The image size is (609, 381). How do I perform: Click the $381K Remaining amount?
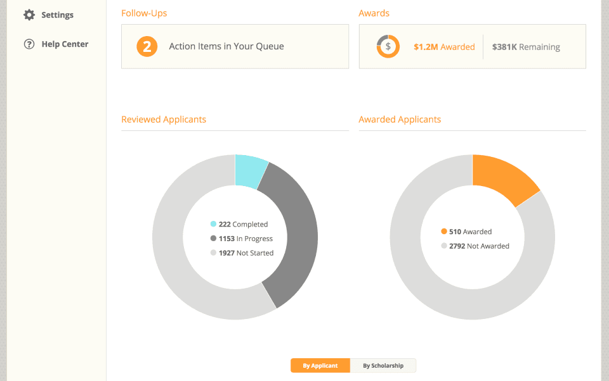[x=526, y=47]
